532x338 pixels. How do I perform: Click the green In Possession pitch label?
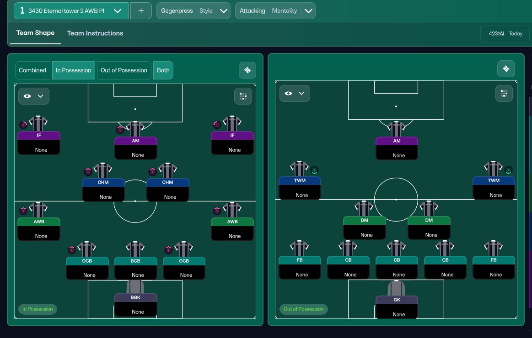click(x=38, y=309)
